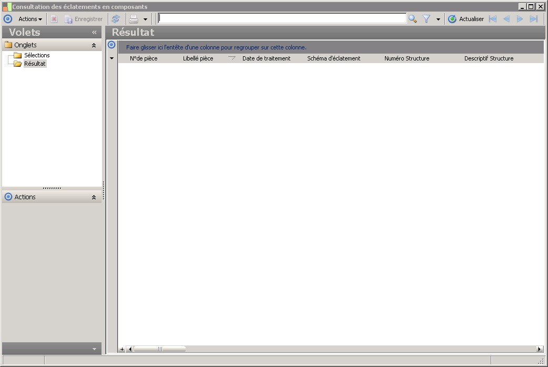Viewport: 548px width, 367px height.
Task: Click the Numéro Structure column header
Action: [407, 58]
